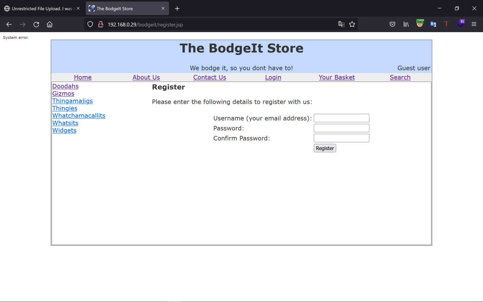Focus the Username email input field
The width and height of the screenshot is (483, 302).
point(341,118)
